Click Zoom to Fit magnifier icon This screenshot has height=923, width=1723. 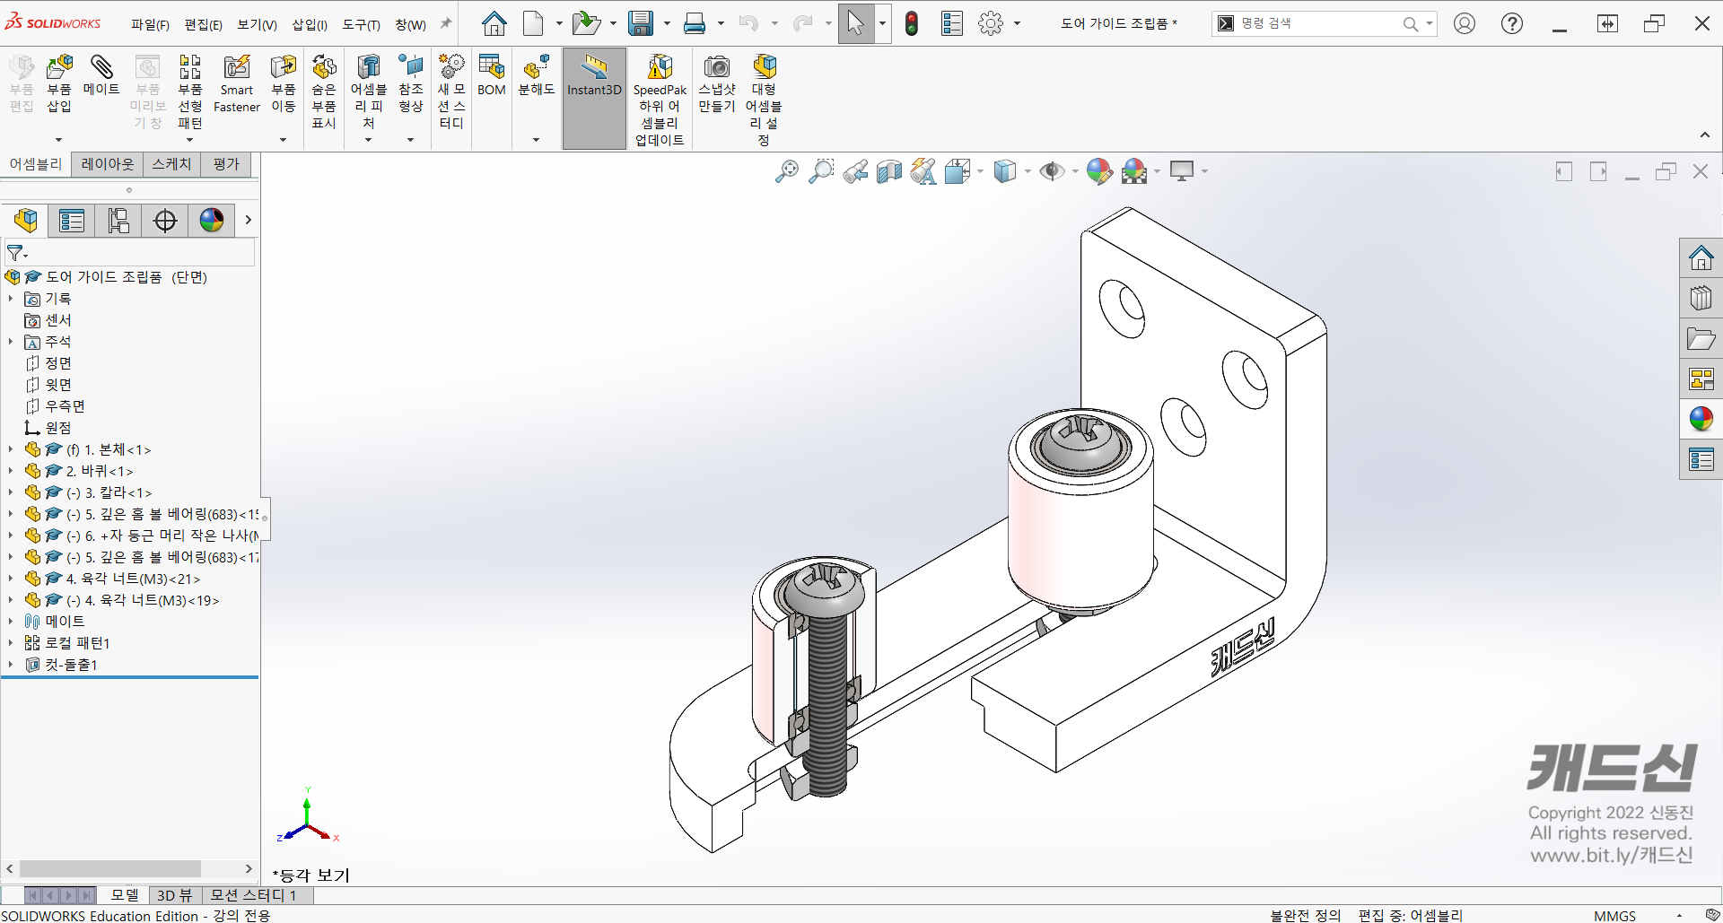(787, 171)
